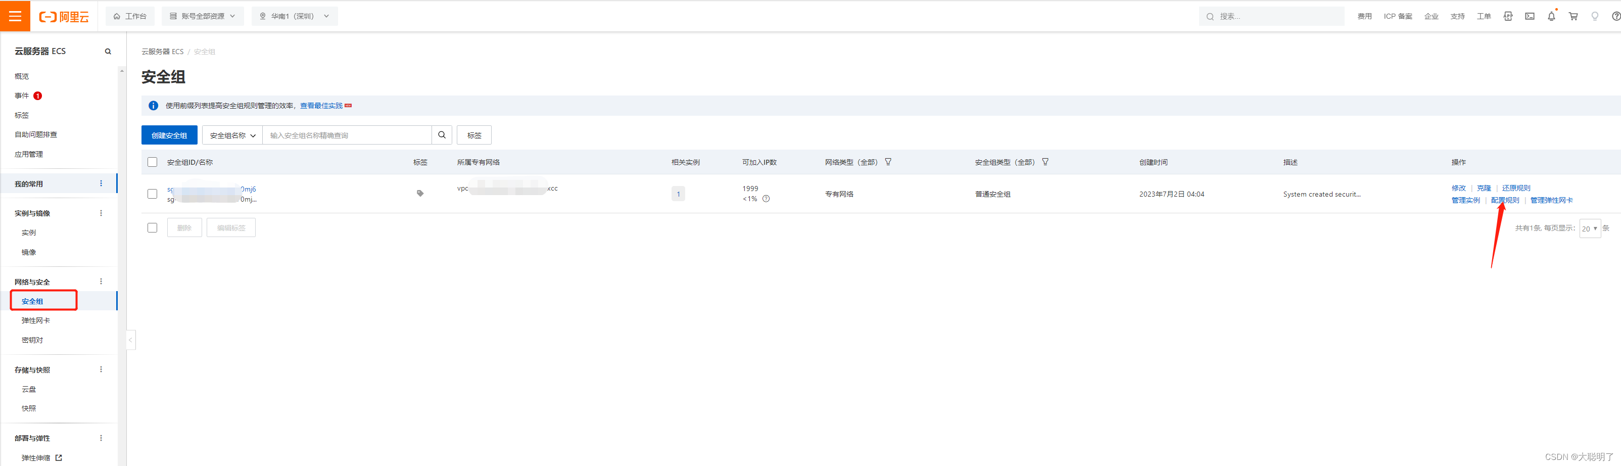Tick the select-all checkbox in the table header
The image size is (1621, 466).
pyautogui.click(x=152, y=162)
